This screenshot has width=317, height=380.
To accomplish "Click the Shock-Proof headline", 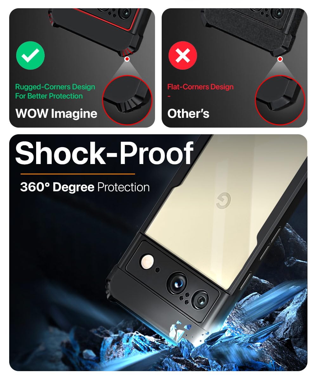I will (x=104, y=153).
